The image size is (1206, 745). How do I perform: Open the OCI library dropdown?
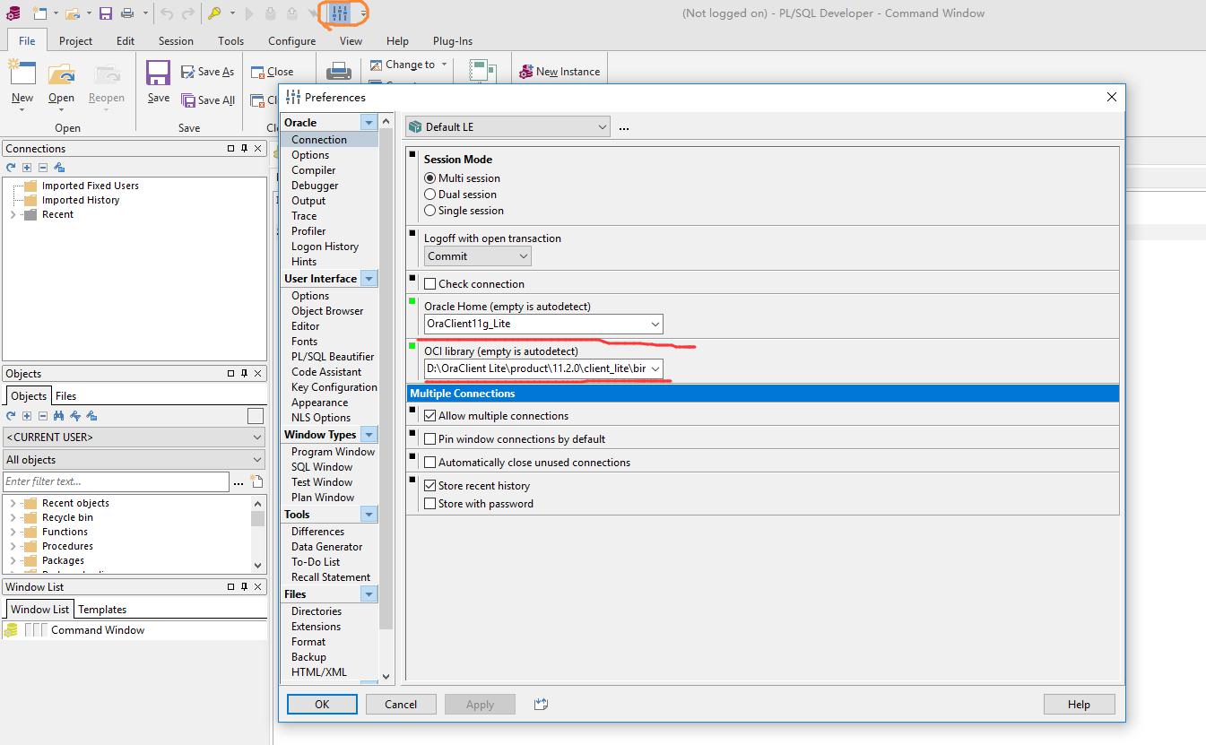point(655,368)
